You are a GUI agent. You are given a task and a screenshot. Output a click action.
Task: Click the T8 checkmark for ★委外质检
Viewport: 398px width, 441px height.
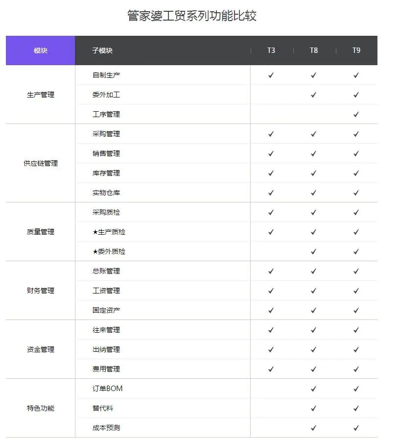[x=314, y=251]
